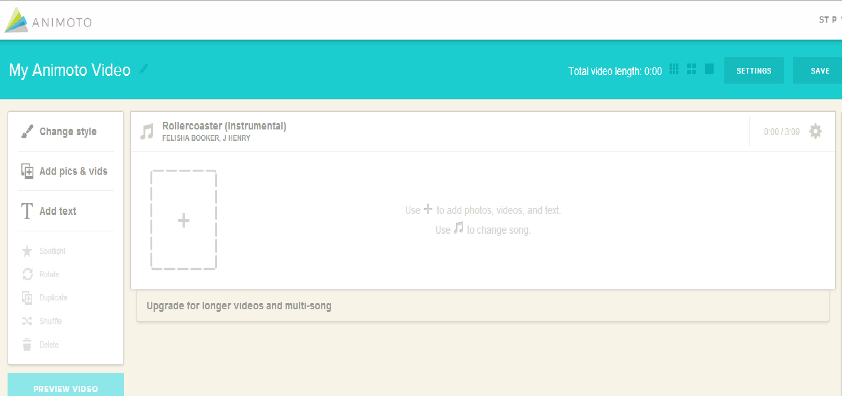This screenshot has height=396, width=842.
Task: Click the Duplicate icon
Action: point(27,298)
